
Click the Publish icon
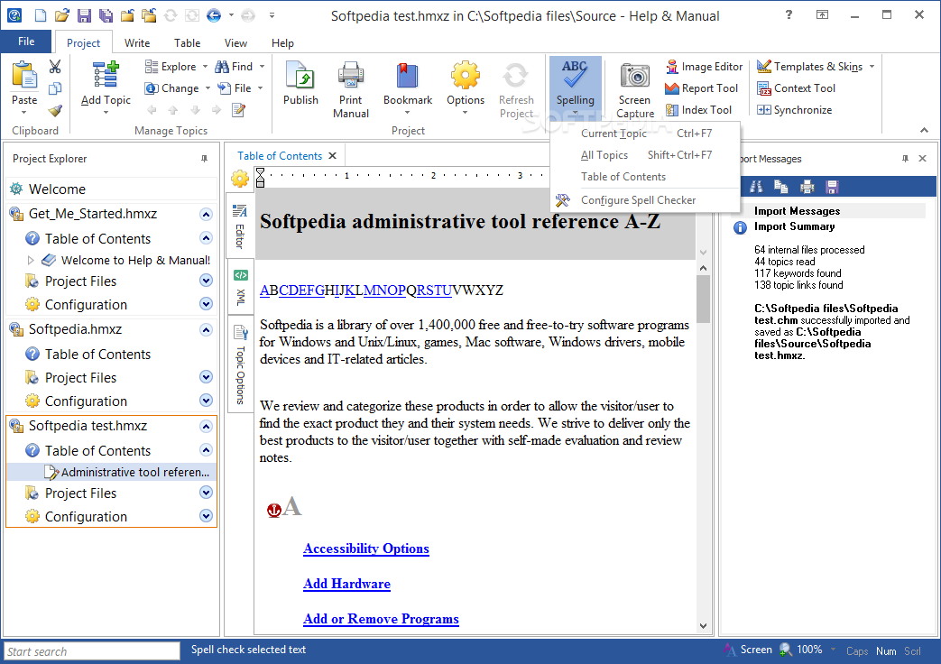click(x=300, y=76)
